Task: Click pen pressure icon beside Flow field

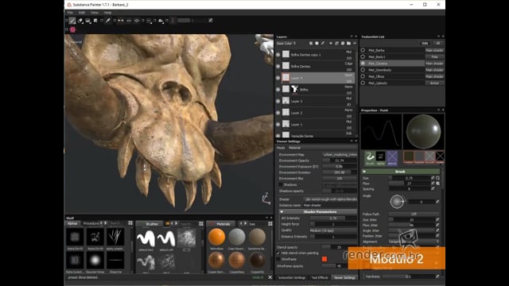Action: (433, 184)
